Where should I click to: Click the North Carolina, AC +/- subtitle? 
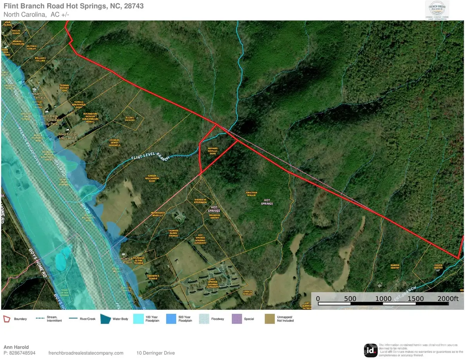36,14
